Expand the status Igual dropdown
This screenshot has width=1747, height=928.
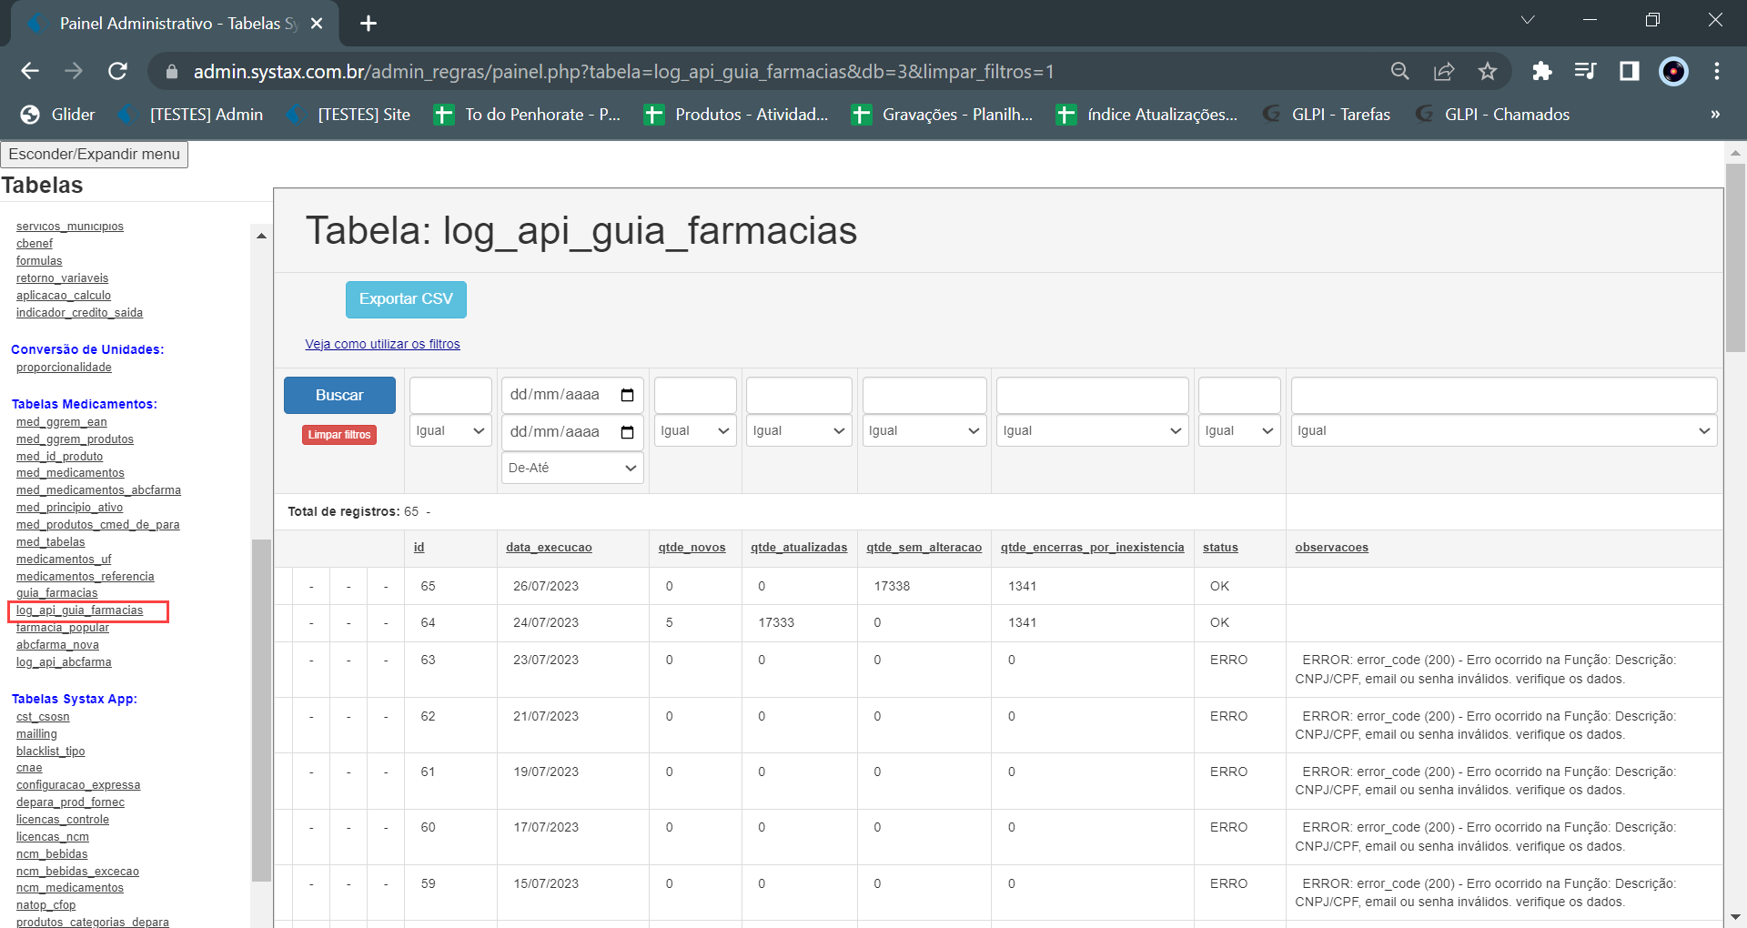pos(1239,431)
